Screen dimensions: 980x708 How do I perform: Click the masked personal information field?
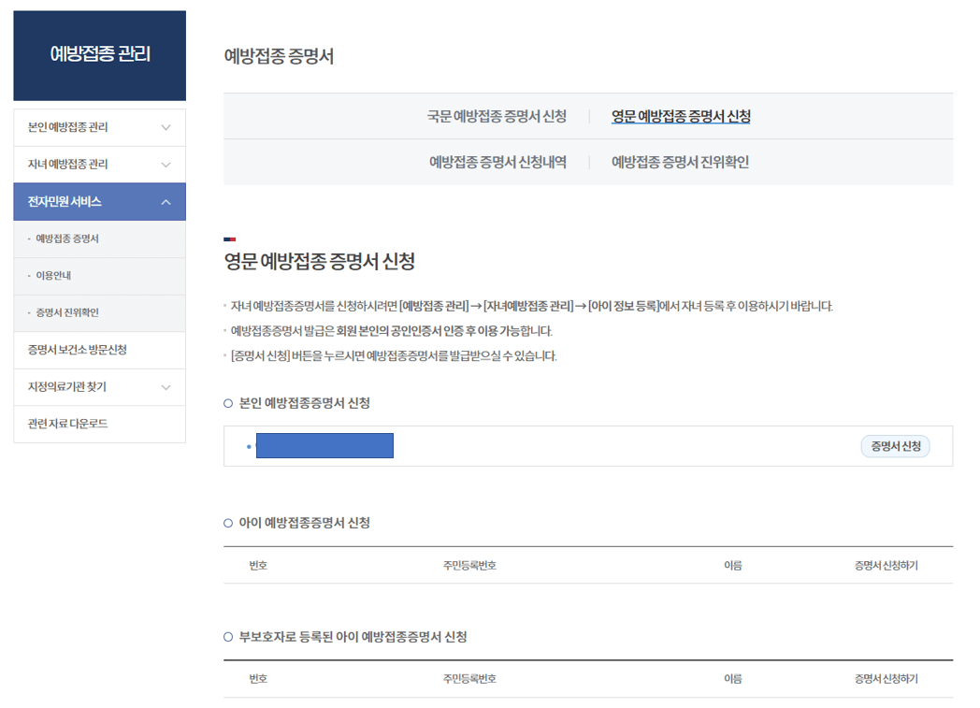(324, 445)
